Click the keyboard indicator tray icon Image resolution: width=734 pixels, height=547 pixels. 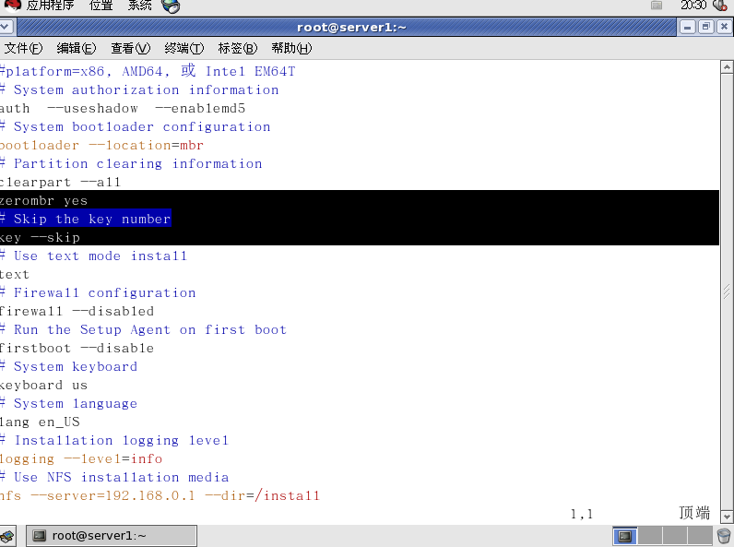pos(657,6)
